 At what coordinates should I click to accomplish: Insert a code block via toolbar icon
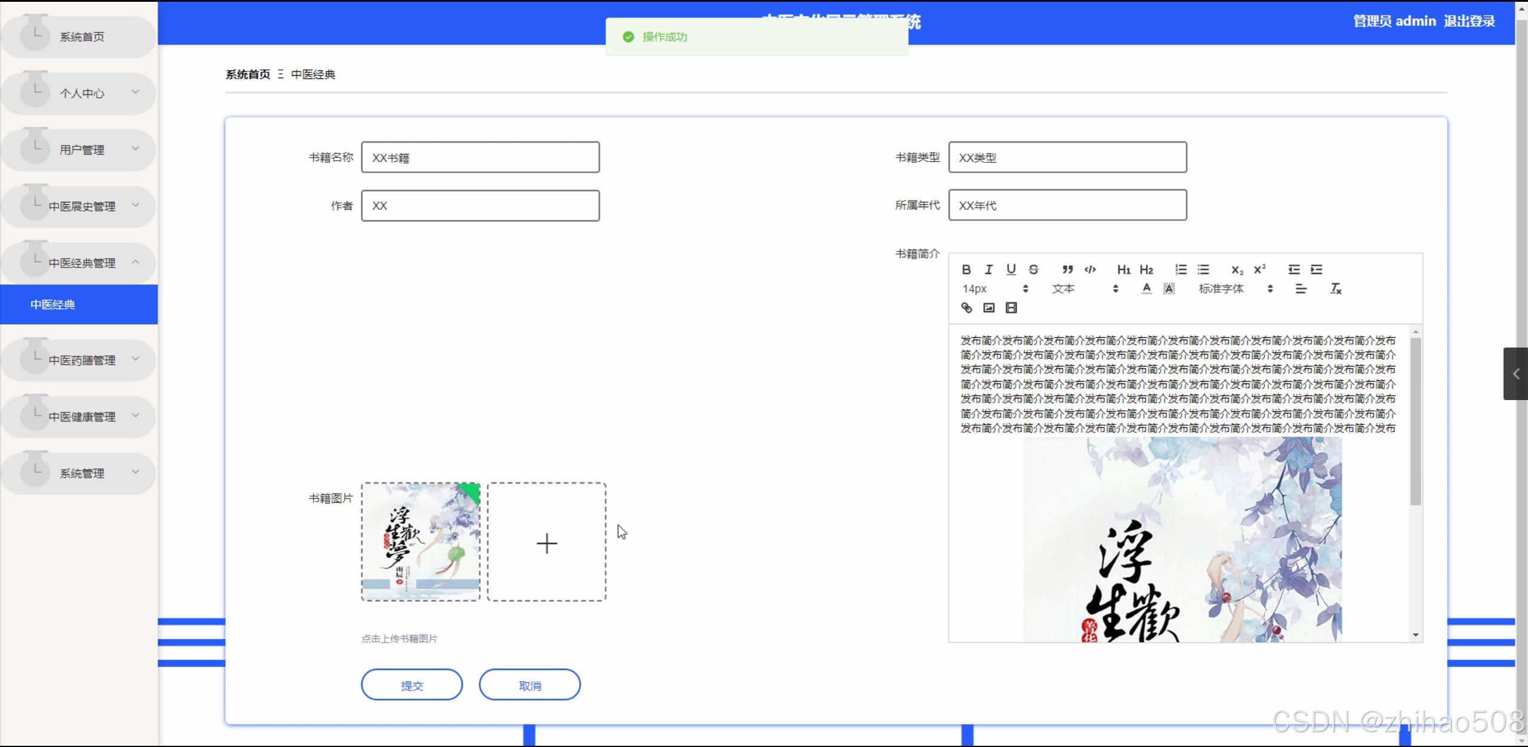click(1090, 269)
